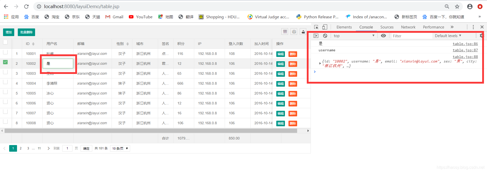Check the row 10005 checkbox
487x172 pixels.
5,92
